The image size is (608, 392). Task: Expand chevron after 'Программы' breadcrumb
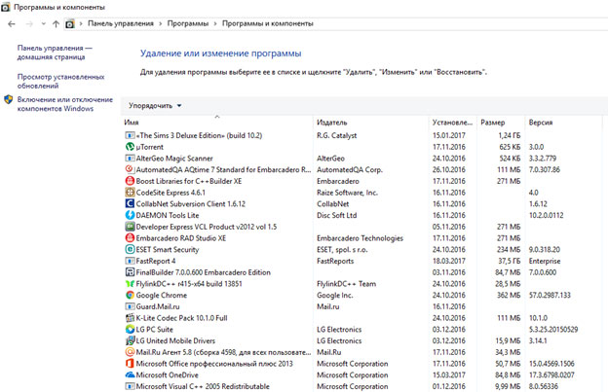coord(215,24)
